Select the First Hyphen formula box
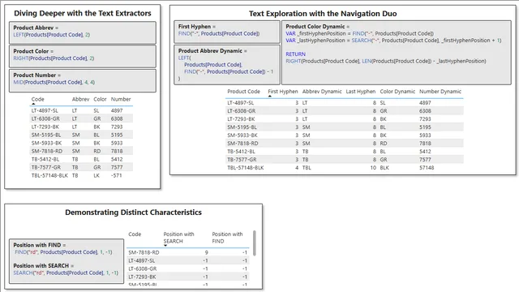Viewport: 519px width, 292px height. 227,32
